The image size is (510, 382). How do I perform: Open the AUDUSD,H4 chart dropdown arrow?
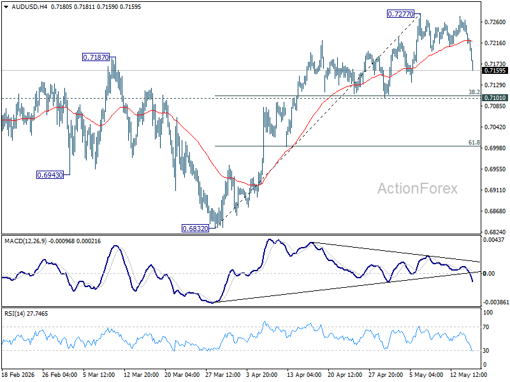(x=6, y=7)
